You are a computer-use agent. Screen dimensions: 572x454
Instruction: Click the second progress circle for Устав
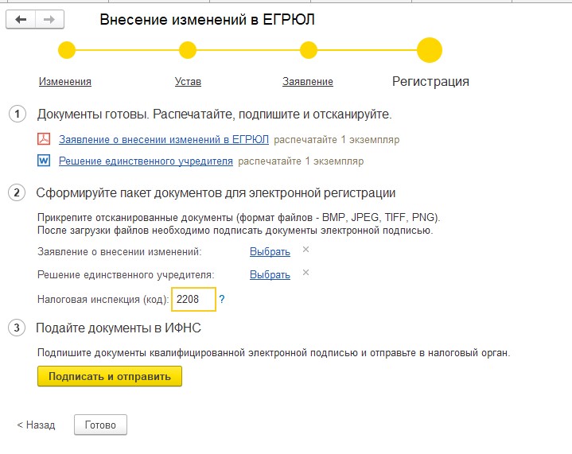pyautogui.click(x=188, y=50)
